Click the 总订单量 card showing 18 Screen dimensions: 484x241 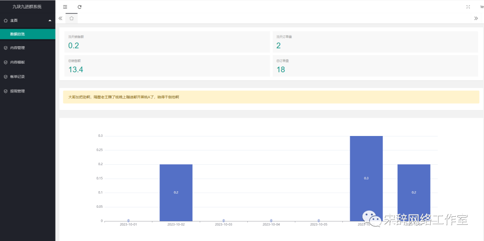click(x=375, y=66)
